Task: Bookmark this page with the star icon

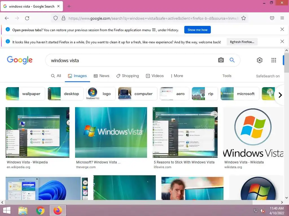Action: [x=244, y=18]
